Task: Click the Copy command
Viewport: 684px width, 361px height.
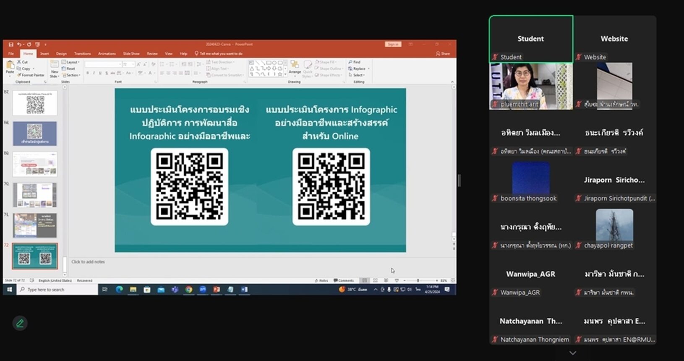Action: pyautogui.click(x=24, y=68)
